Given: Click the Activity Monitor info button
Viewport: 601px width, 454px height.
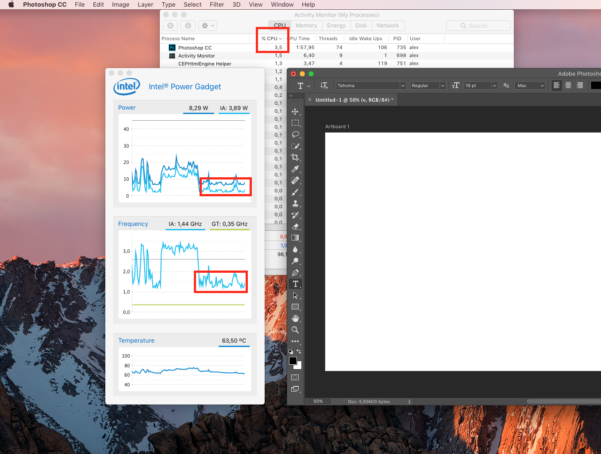Looking at the screenshot, I should [x=188, y=26].
